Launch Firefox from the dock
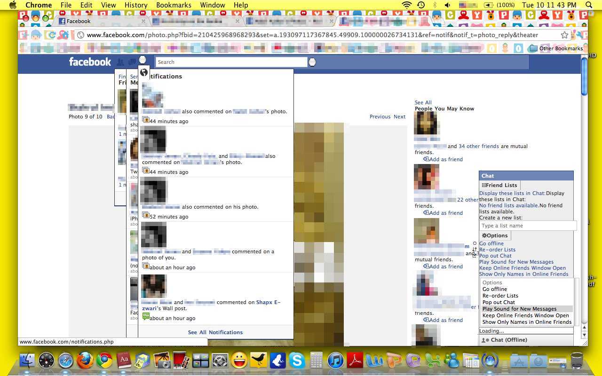 click(85, 360)
